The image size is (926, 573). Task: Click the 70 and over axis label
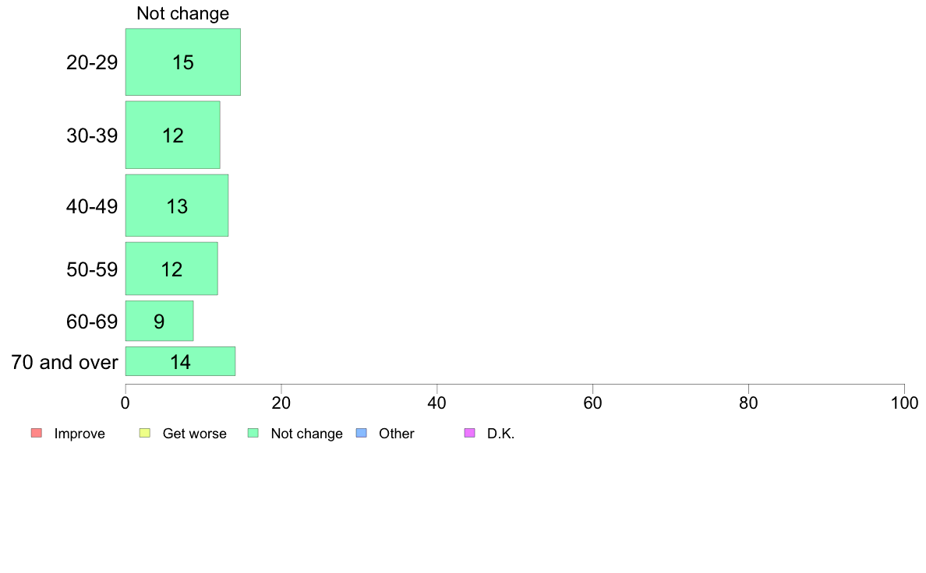click(65, 362)
